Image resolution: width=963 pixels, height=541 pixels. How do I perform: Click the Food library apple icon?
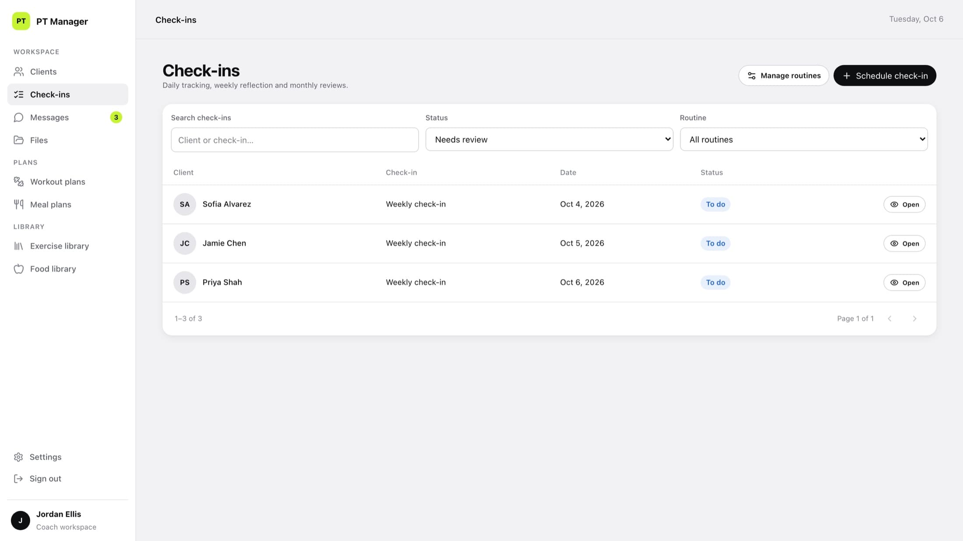coord(18,269)
